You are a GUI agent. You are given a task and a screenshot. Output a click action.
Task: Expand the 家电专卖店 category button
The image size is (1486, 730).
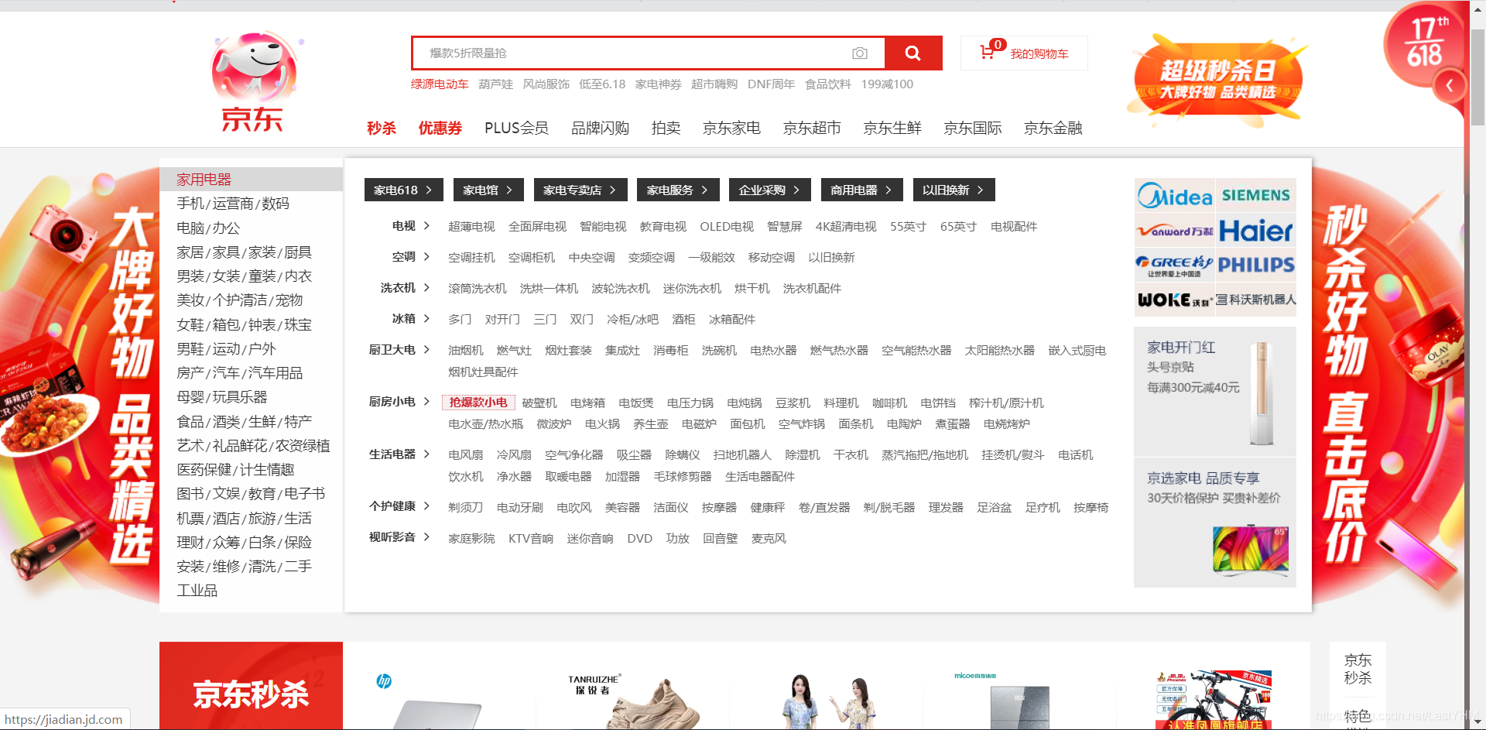click(580, 190)
